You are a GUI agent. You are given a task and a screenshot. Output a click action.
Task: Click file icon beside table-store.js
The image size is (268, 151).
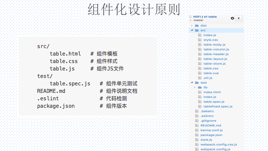click(200, 64)
